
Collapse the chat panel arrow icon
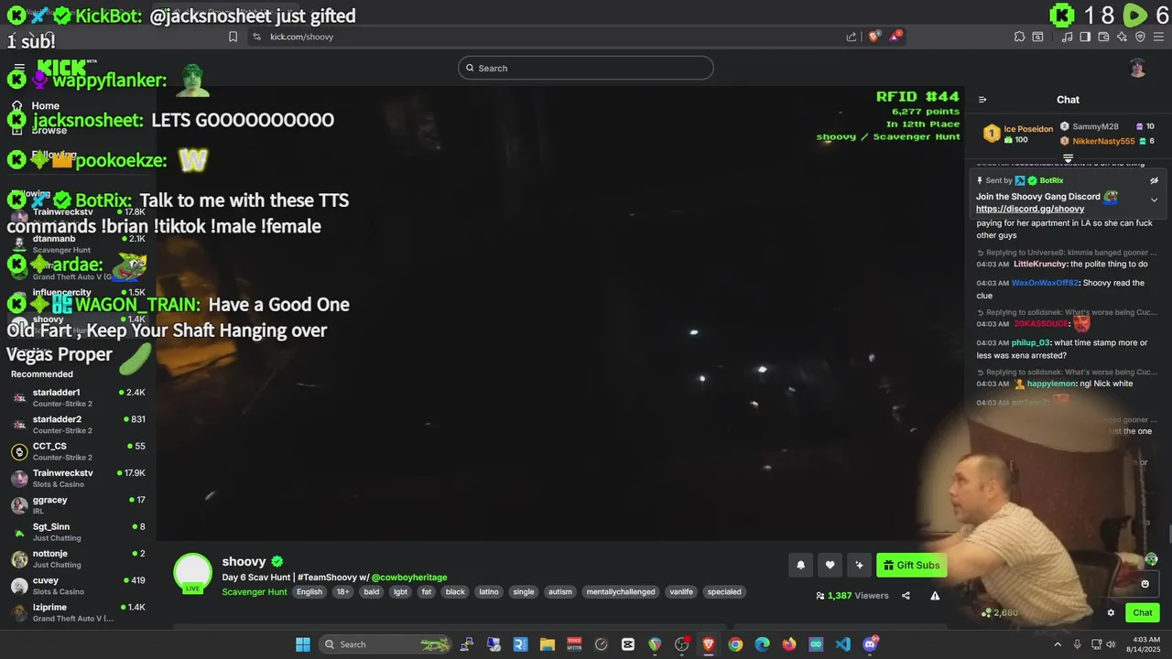pos(982,100)
